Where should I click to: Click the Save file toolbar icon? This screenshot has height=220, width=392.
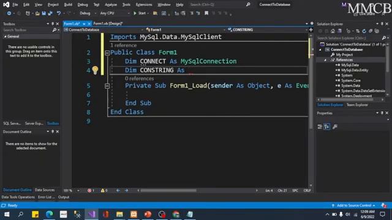43,13
